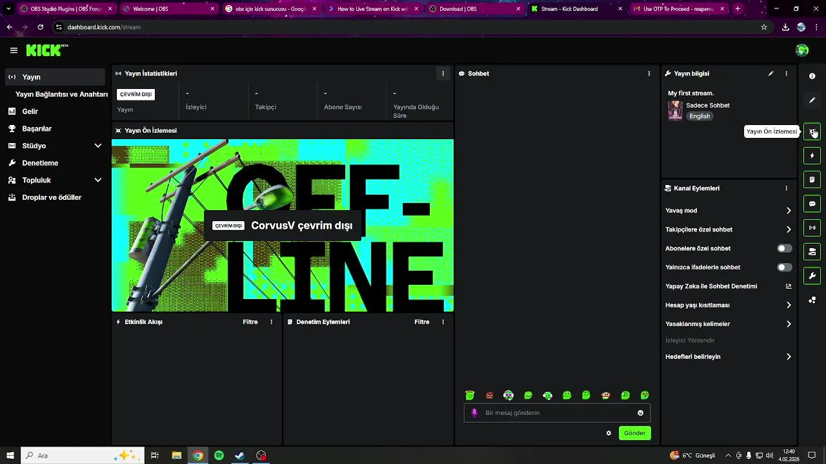Toggle the wrench rail icon

(x=812, y=276)
